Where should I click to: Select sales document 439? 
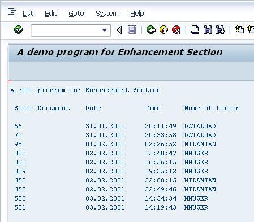click(20, 171)
